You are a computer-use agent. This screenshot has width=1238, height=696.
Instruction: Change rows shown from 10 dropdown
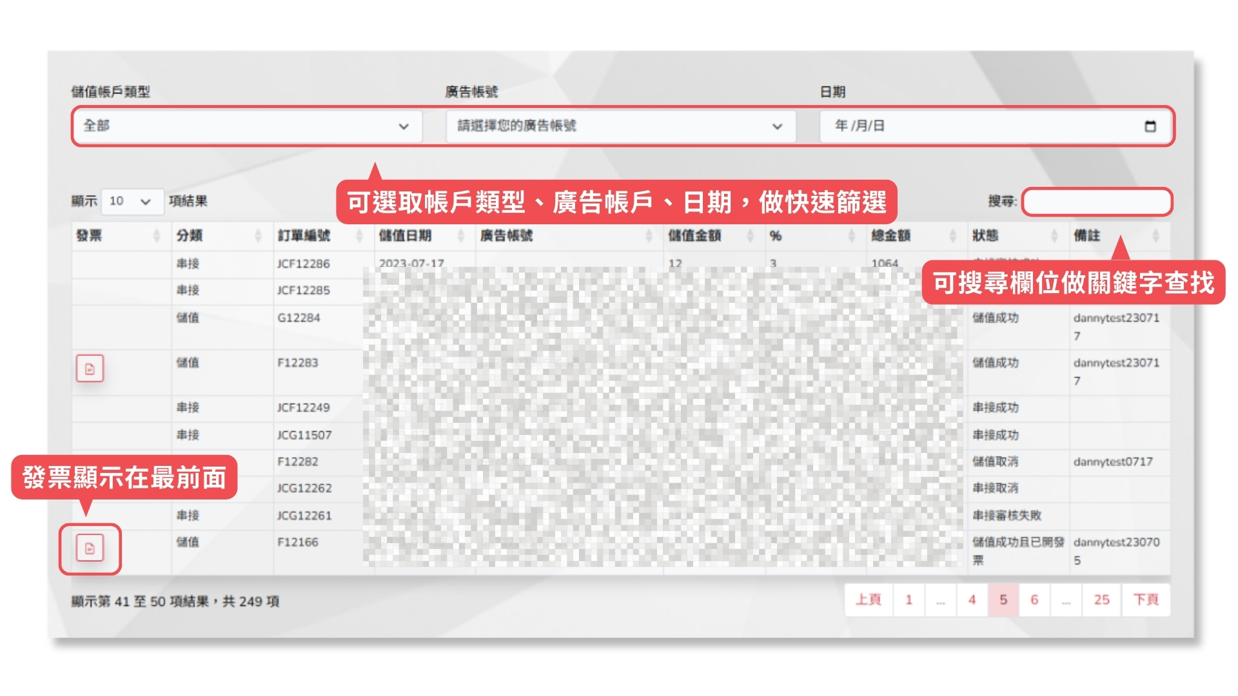[x=132, y=202]
